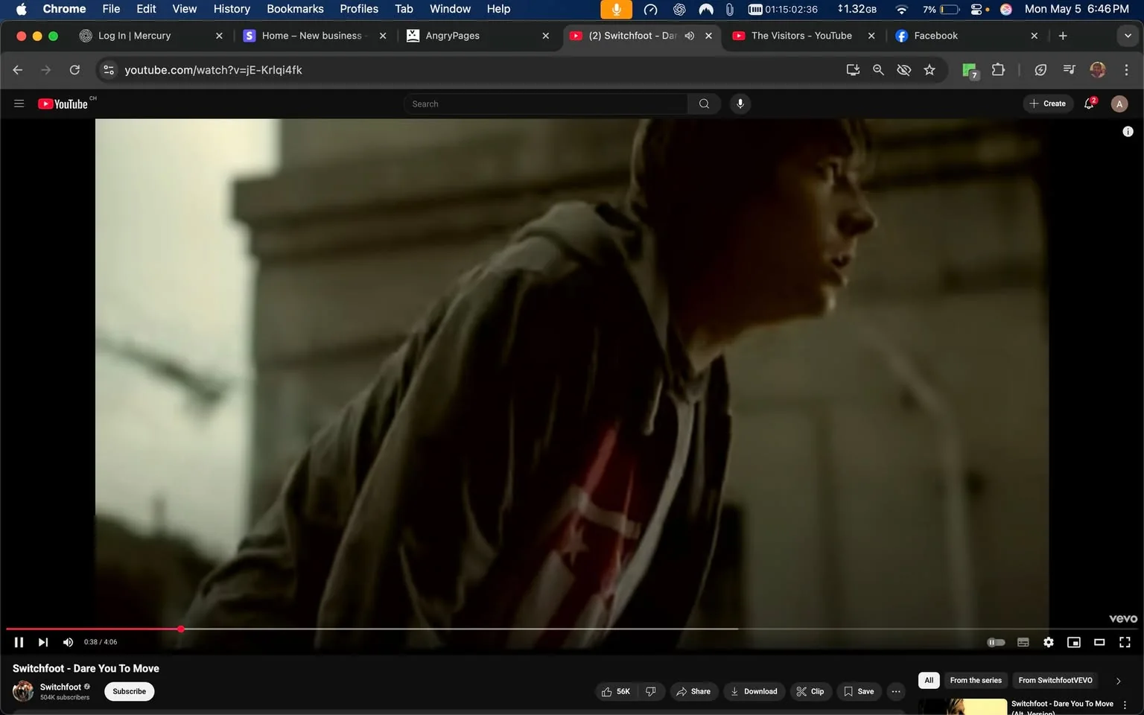Skip to the next video

(x=43, y=642)
